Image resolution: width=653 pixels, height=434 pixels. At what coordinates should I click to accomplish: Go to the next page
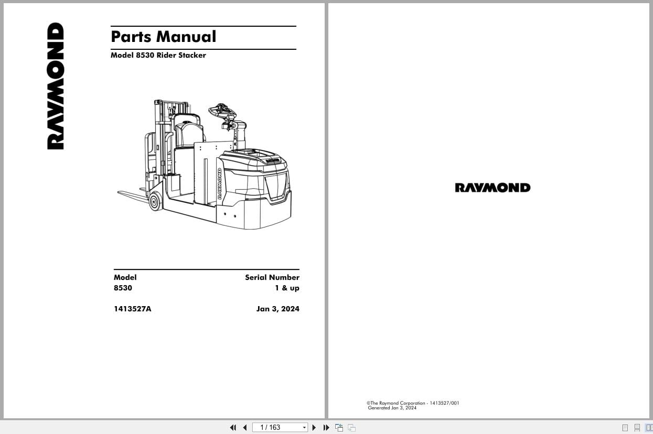314,428
